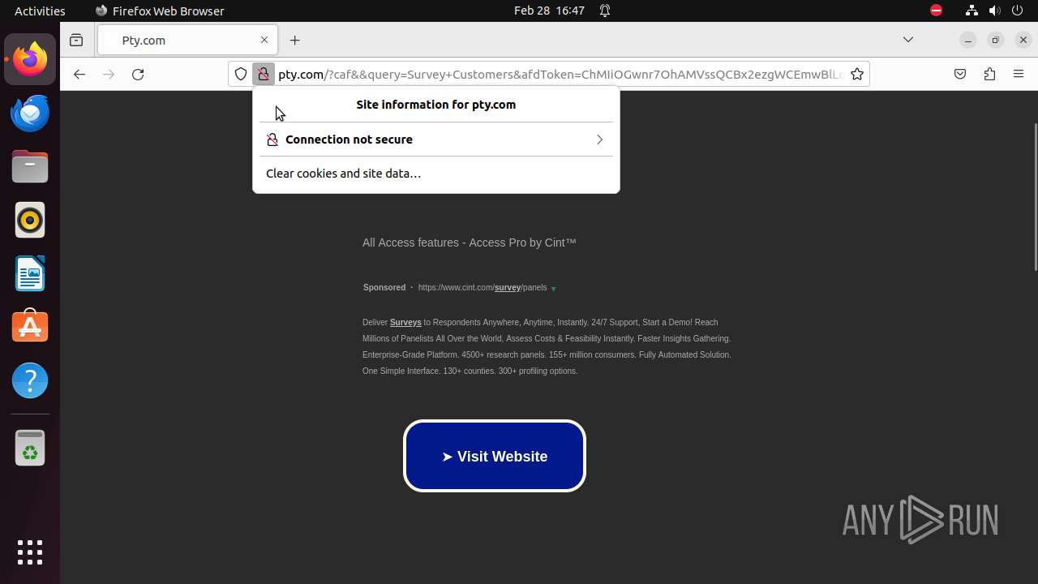Screen dimensions: 1038x584
Task: Open ad options arrow beside cint.com URL
Action: (x=554, y=289)
